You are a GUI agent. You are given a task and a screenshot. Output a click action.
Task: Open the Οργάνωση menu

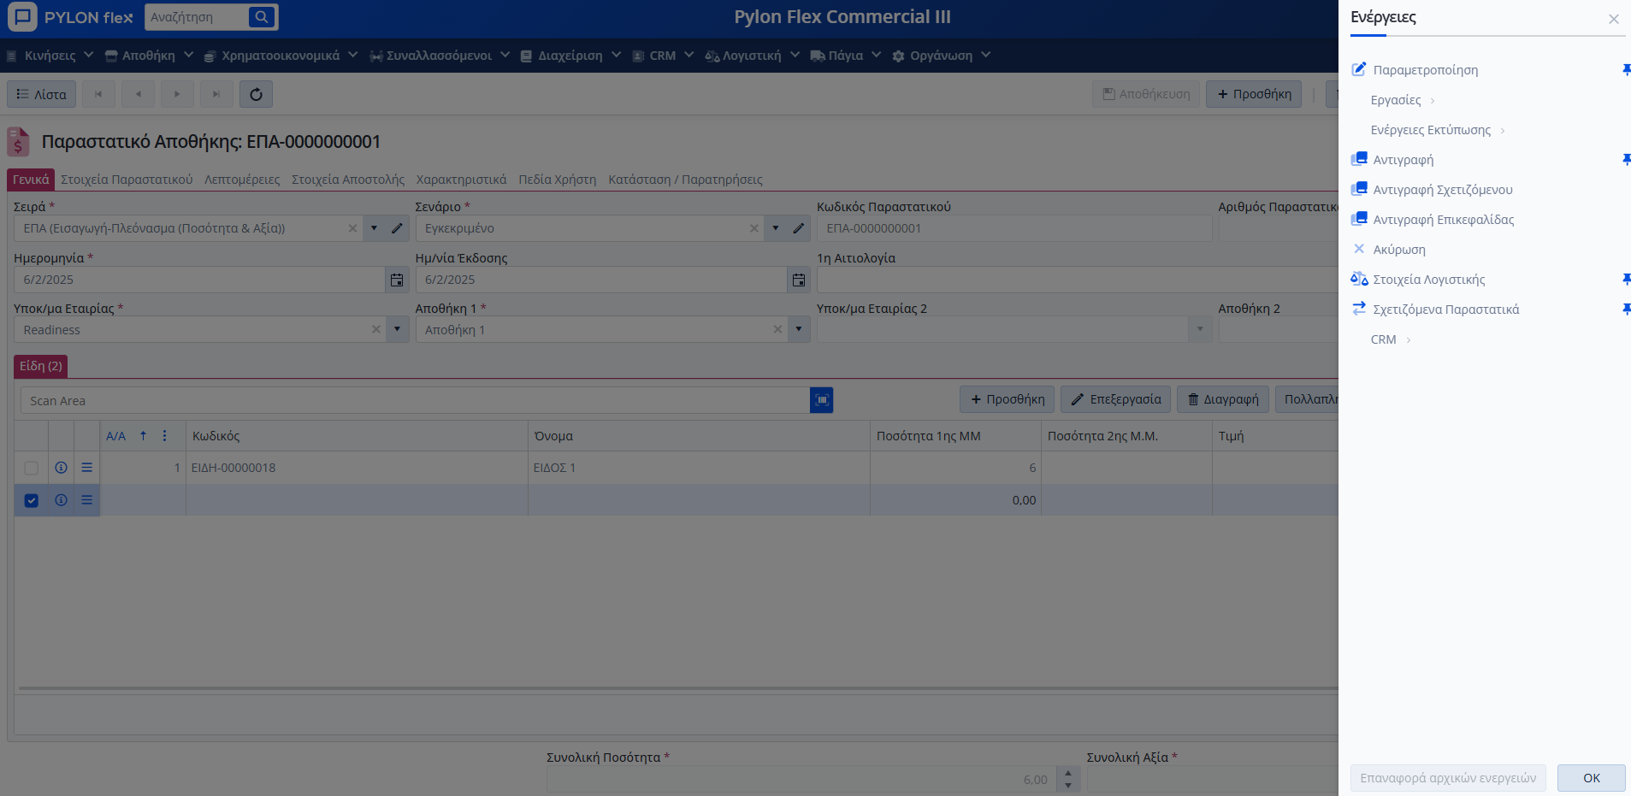[x=941, y=56]
